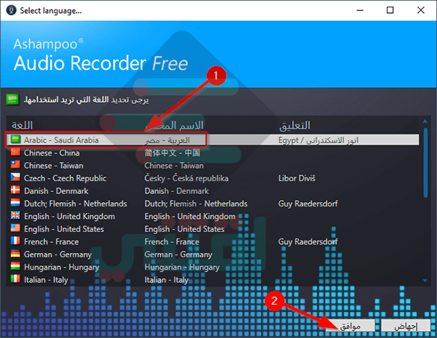Click the Danish - Denmark flag icon

pyautogui.click(x=15, y=190)
